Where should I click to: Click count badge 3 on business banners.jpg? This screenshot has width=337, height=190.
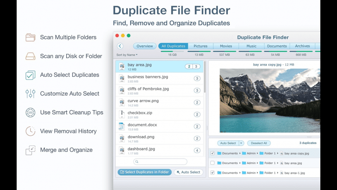click(x=197, y=79)
